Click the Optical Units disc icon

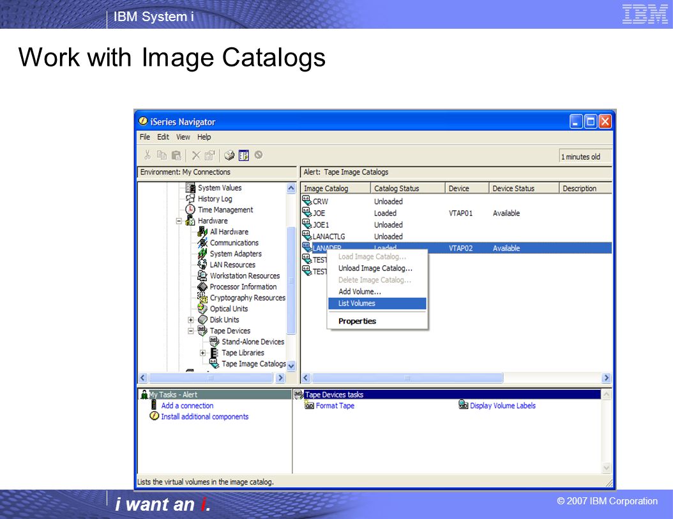point(202,309)
